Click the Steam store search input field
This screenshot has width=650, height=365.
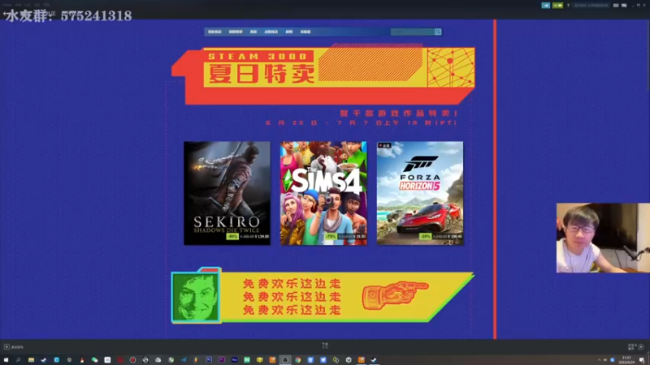413,32
